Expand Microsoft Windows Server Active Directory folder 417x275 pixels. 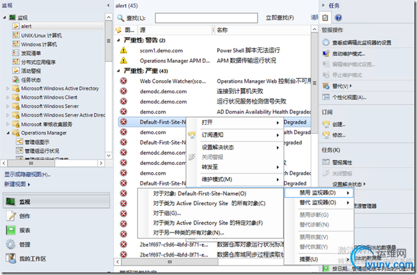8,115
